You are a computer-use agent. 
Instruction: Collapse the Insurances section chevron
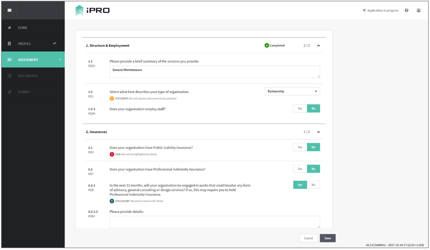click(x=318, y=132)
